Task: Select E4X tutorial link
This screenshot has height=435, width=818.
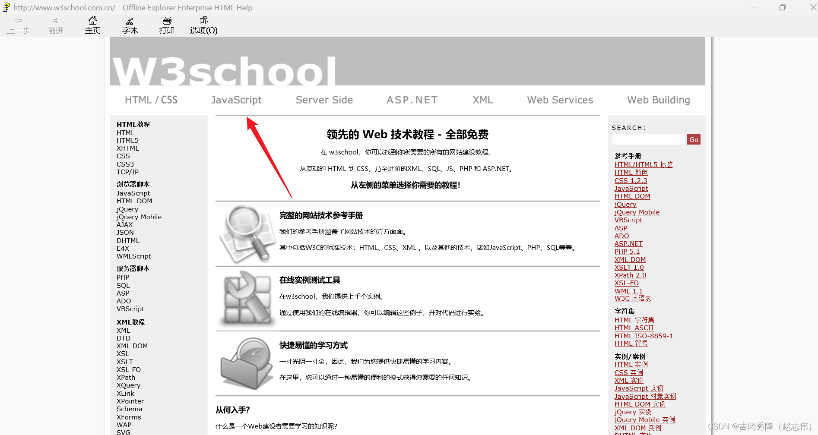Action: (x=123, y=249)
